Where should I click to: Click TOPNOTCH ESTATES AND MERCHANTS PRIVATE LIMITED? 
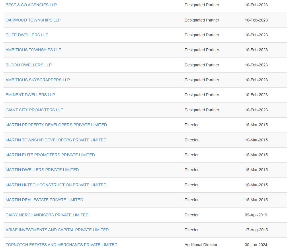coord(61,245)
